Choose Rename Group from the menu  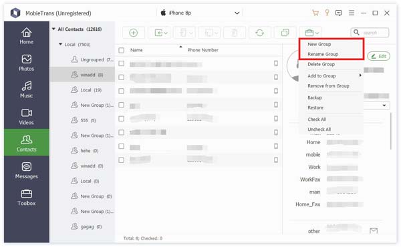(x=323, y=54)
